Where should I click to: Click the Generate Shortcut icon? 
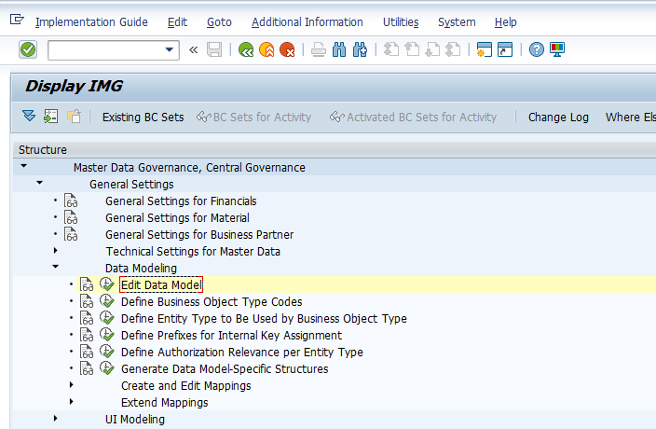[x=505, y=49]
